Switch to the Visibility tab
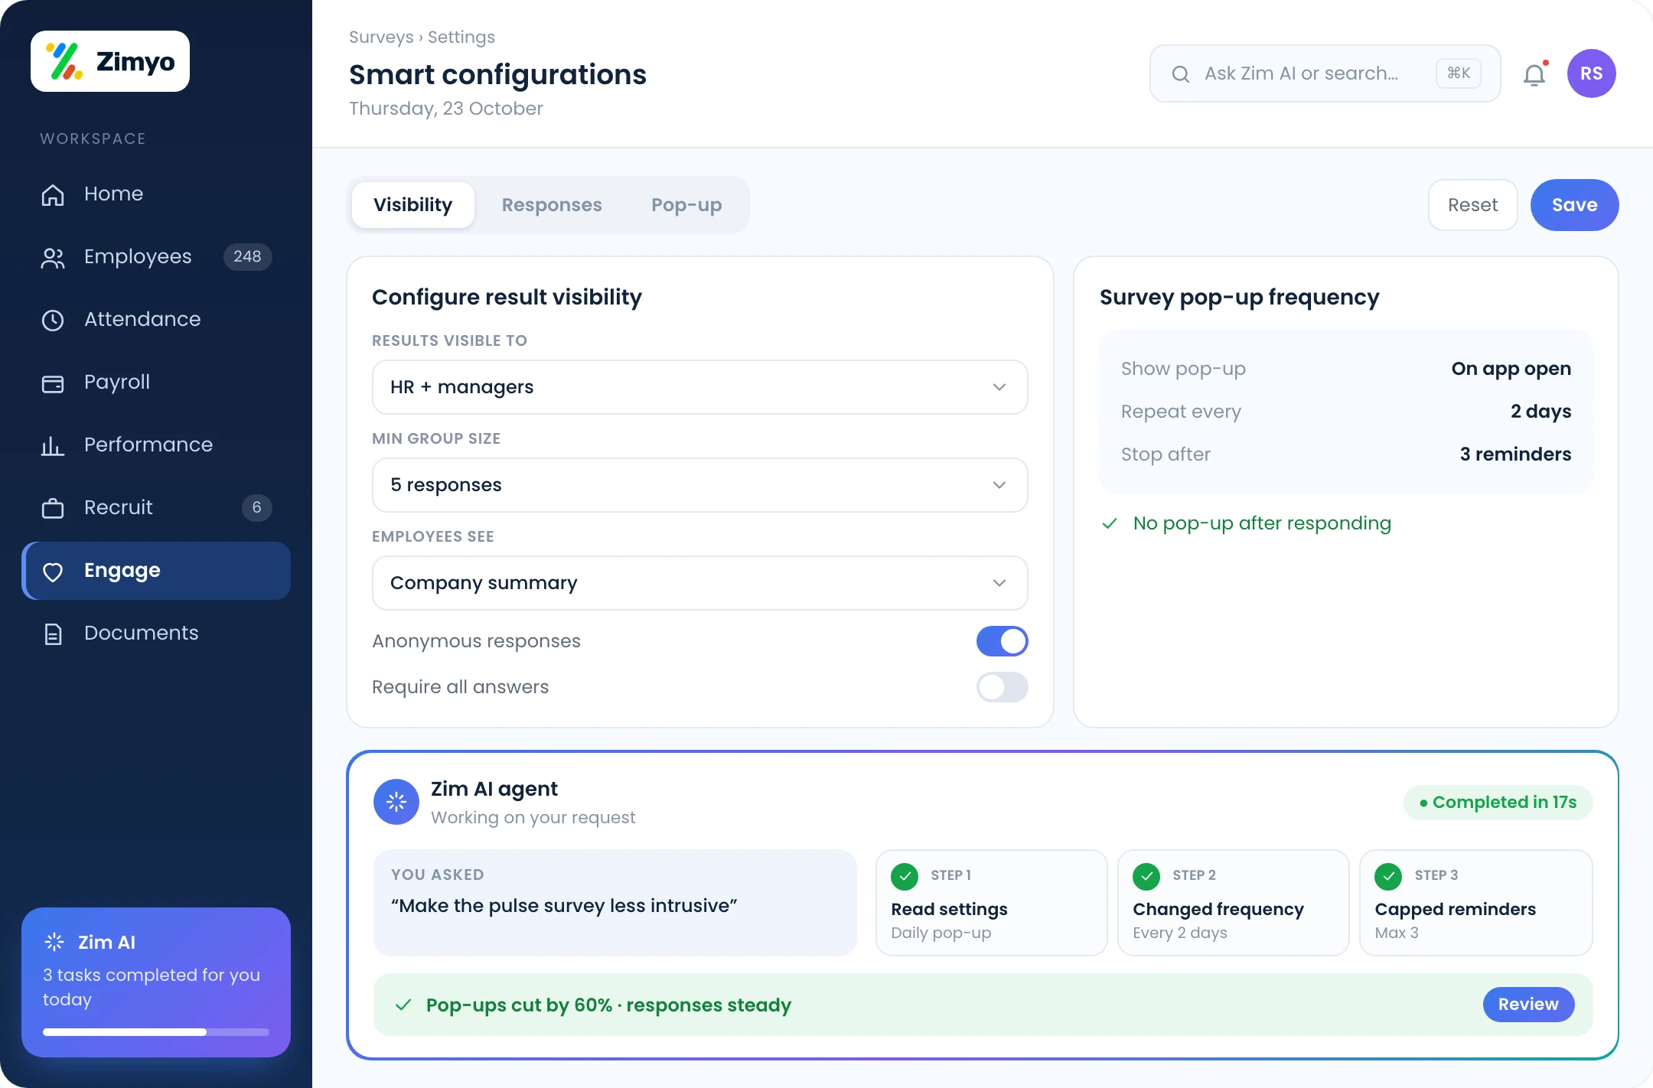The height and width of the screenshot is (1088, 1653). coord(413,205)
